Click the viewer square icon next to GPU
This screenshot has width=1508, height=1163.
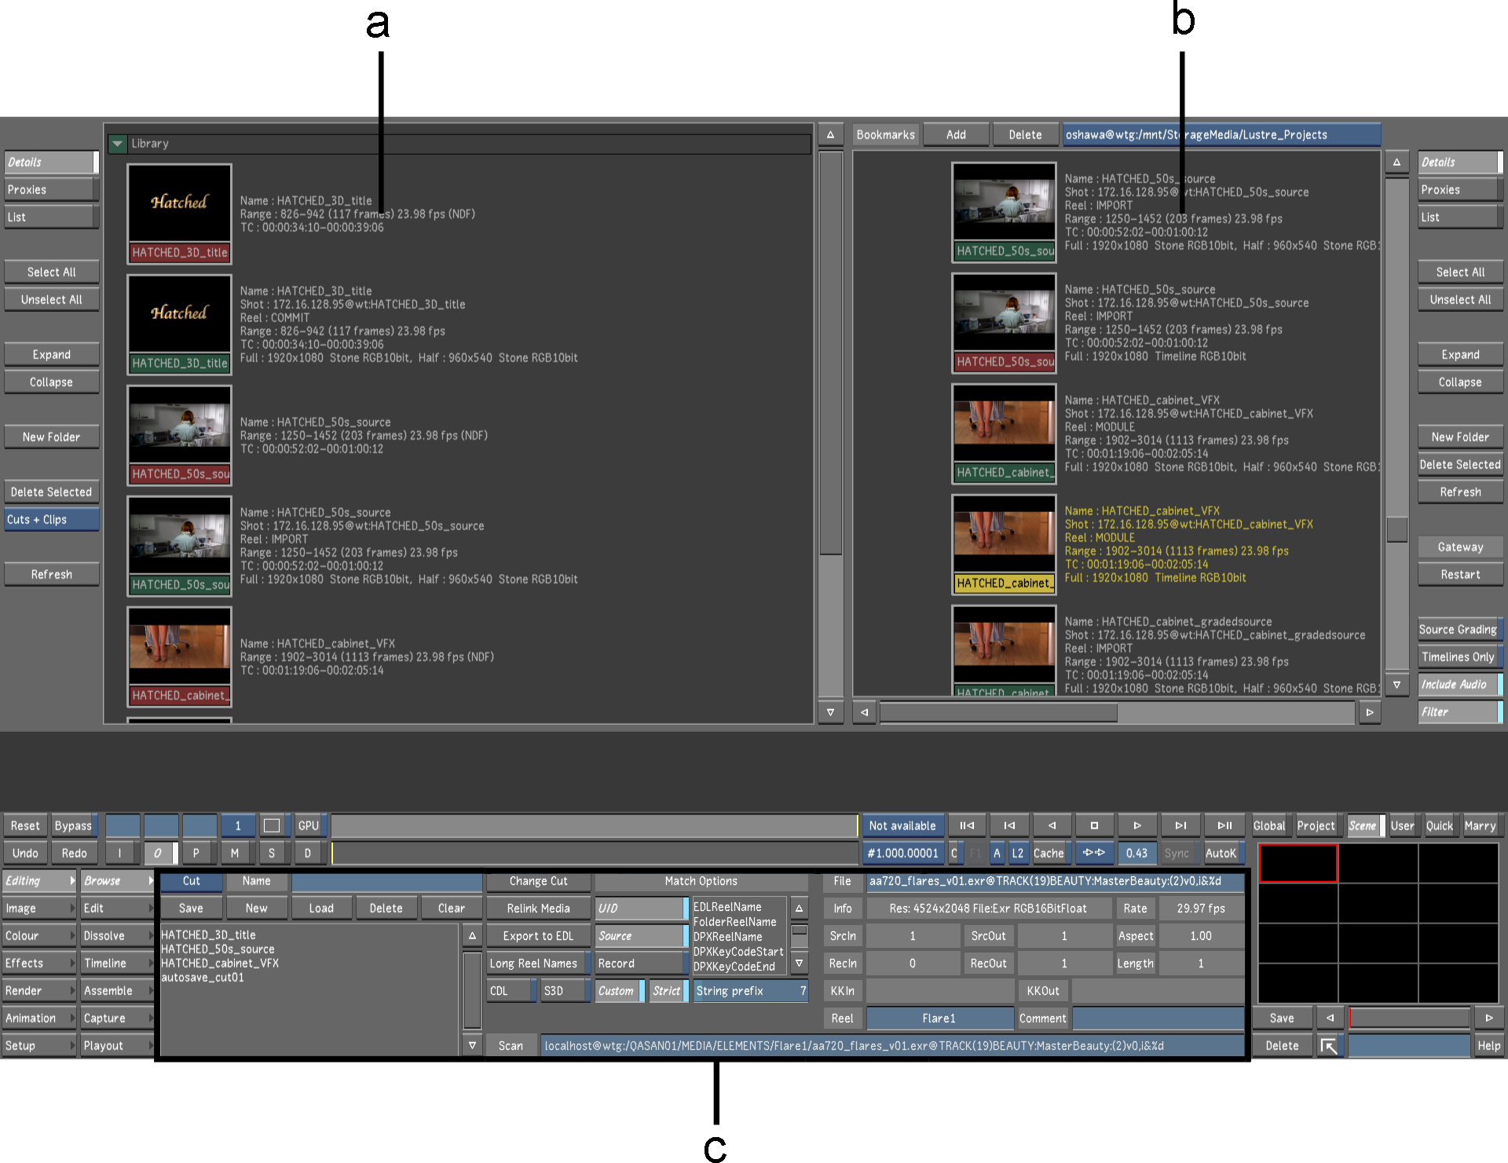tap(272, 825)
